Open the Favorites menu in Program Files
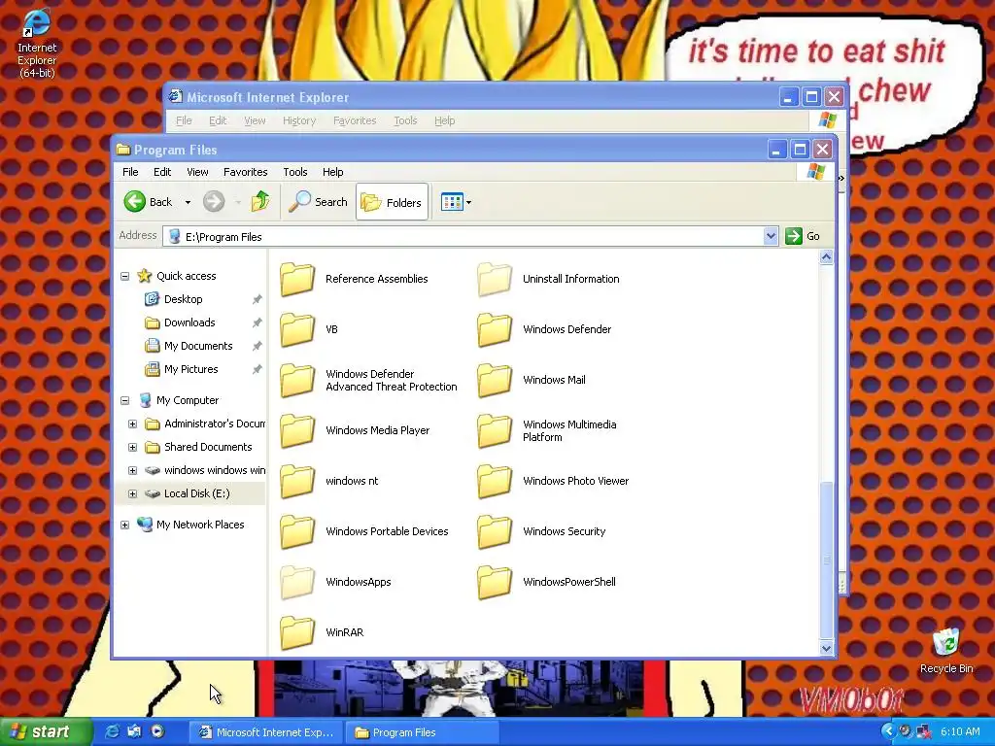The height and width of the screenshot is (746, 995). [x=245, y=172]
